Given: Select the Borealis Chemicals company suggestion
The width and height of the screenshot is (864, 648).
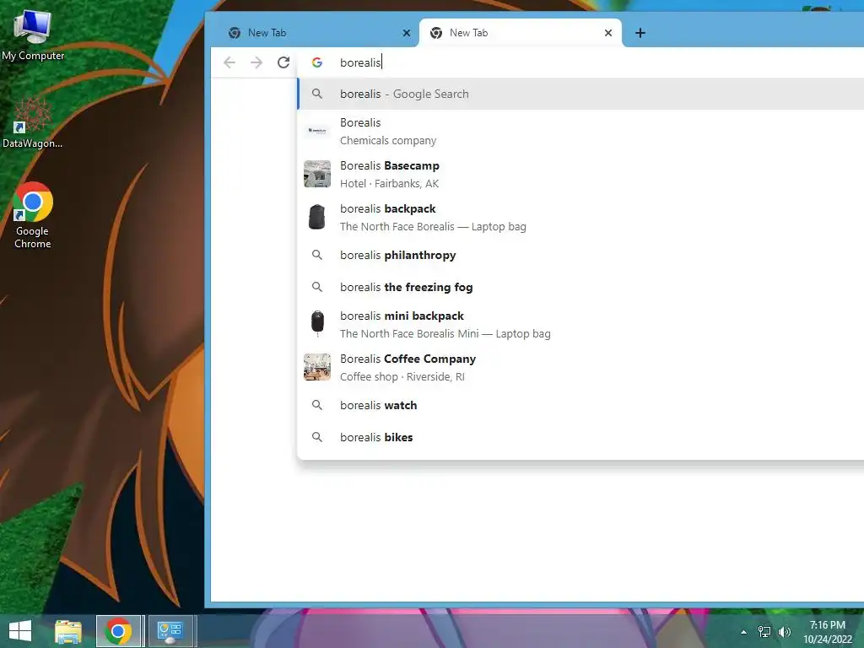Looking at the screenshot, I should 580,131.
